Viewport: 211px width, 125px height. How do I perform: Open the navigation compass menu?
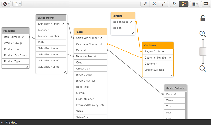click(7, 4)
